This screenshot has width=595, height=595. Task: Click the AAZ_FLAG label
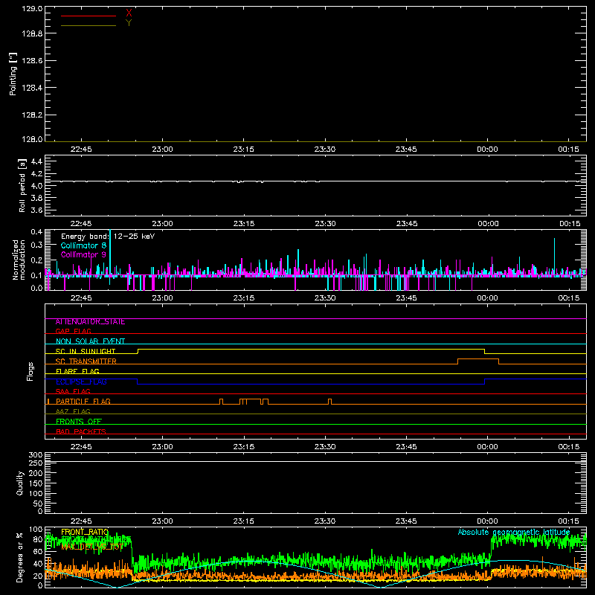click(73, 411)
